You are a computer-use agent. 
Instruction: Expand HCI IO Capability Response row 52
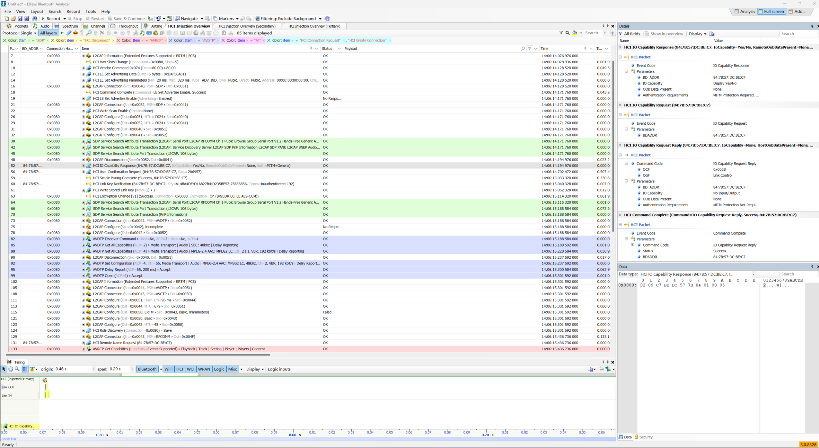(83, 166)
